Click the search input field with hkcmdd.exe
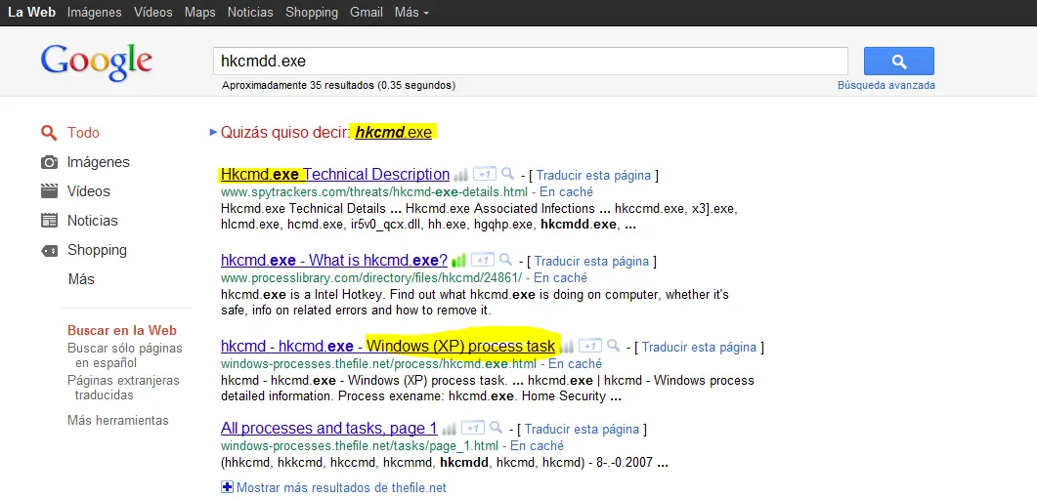Viewport: 1037px width, 498px height. tap(531, 61)
